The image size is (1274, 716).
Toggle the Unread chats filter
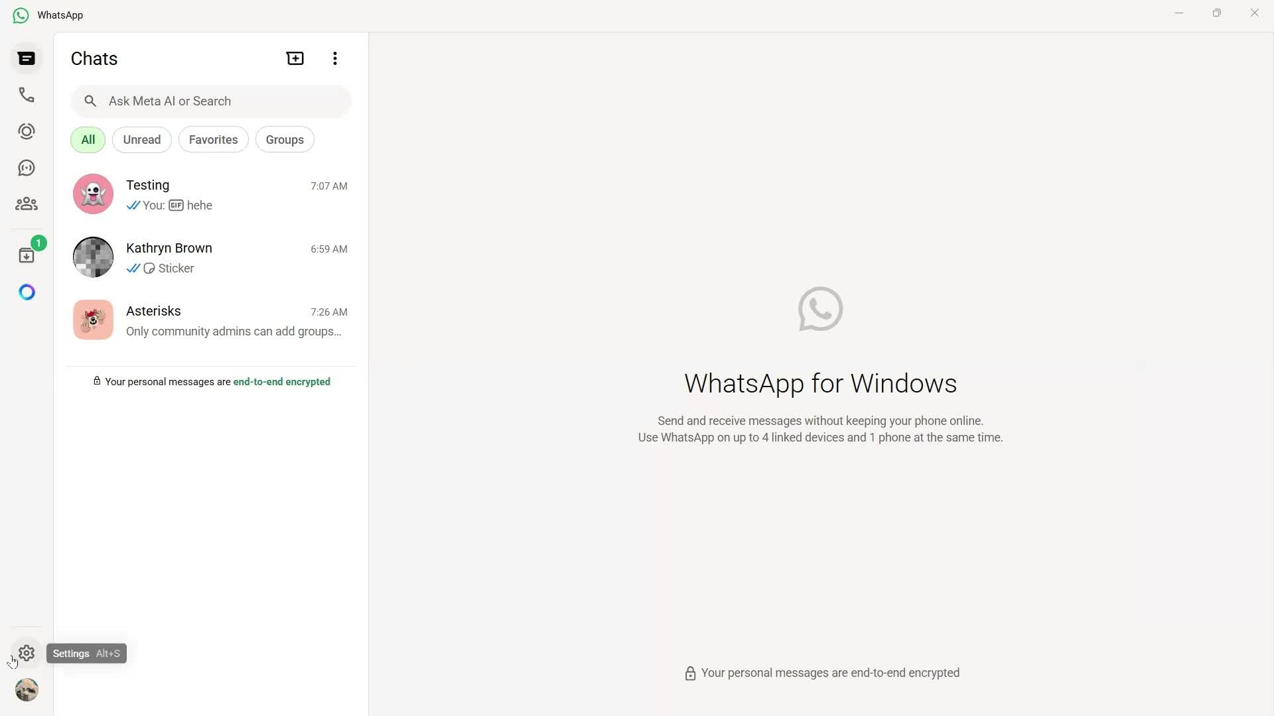coord(141,139)
